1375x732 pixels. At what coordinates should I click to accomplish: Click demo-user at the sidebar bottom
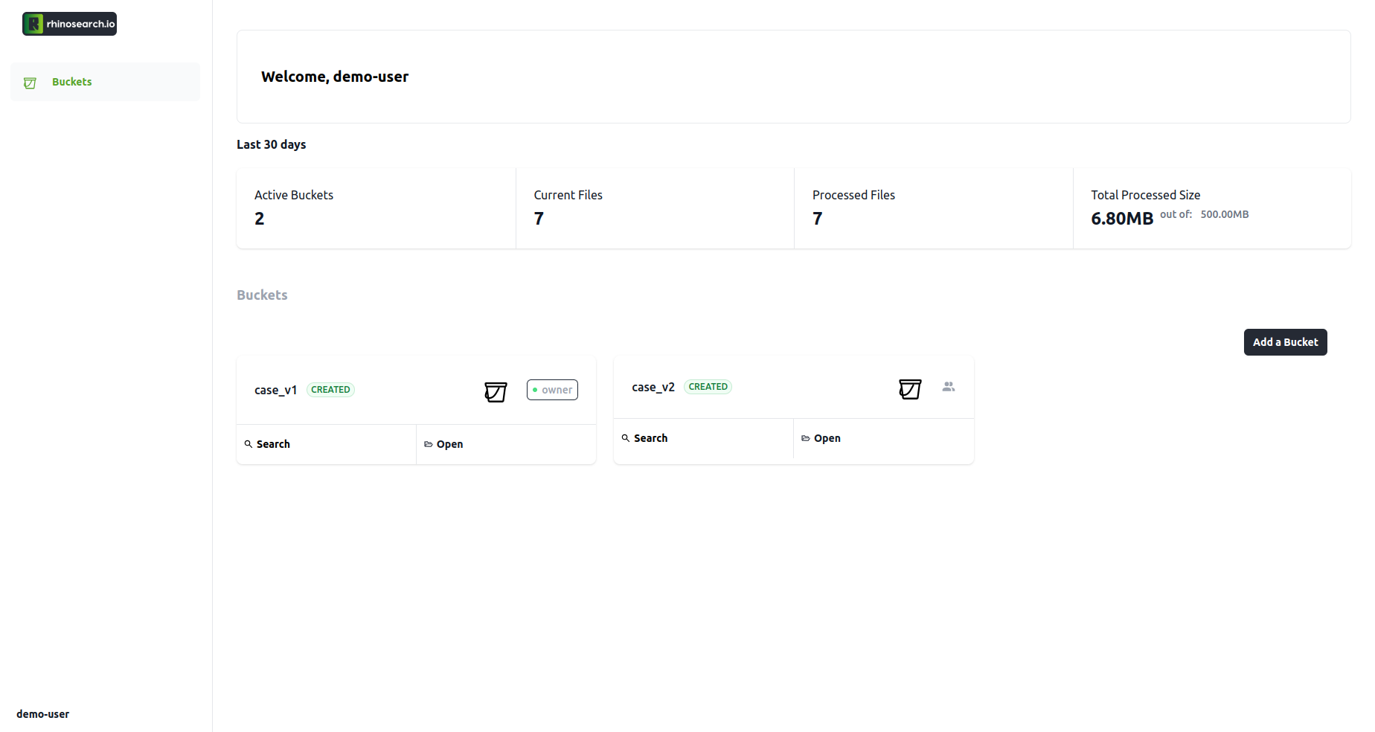click(x=43, y=714)
